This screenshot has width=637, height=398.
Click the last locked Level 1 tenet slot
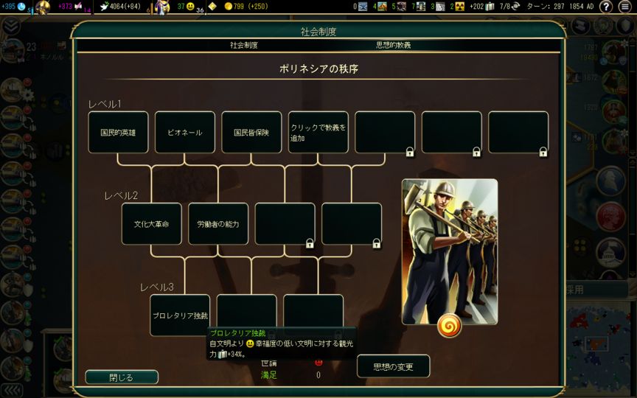pyautogui.click(x=518, y=133)
